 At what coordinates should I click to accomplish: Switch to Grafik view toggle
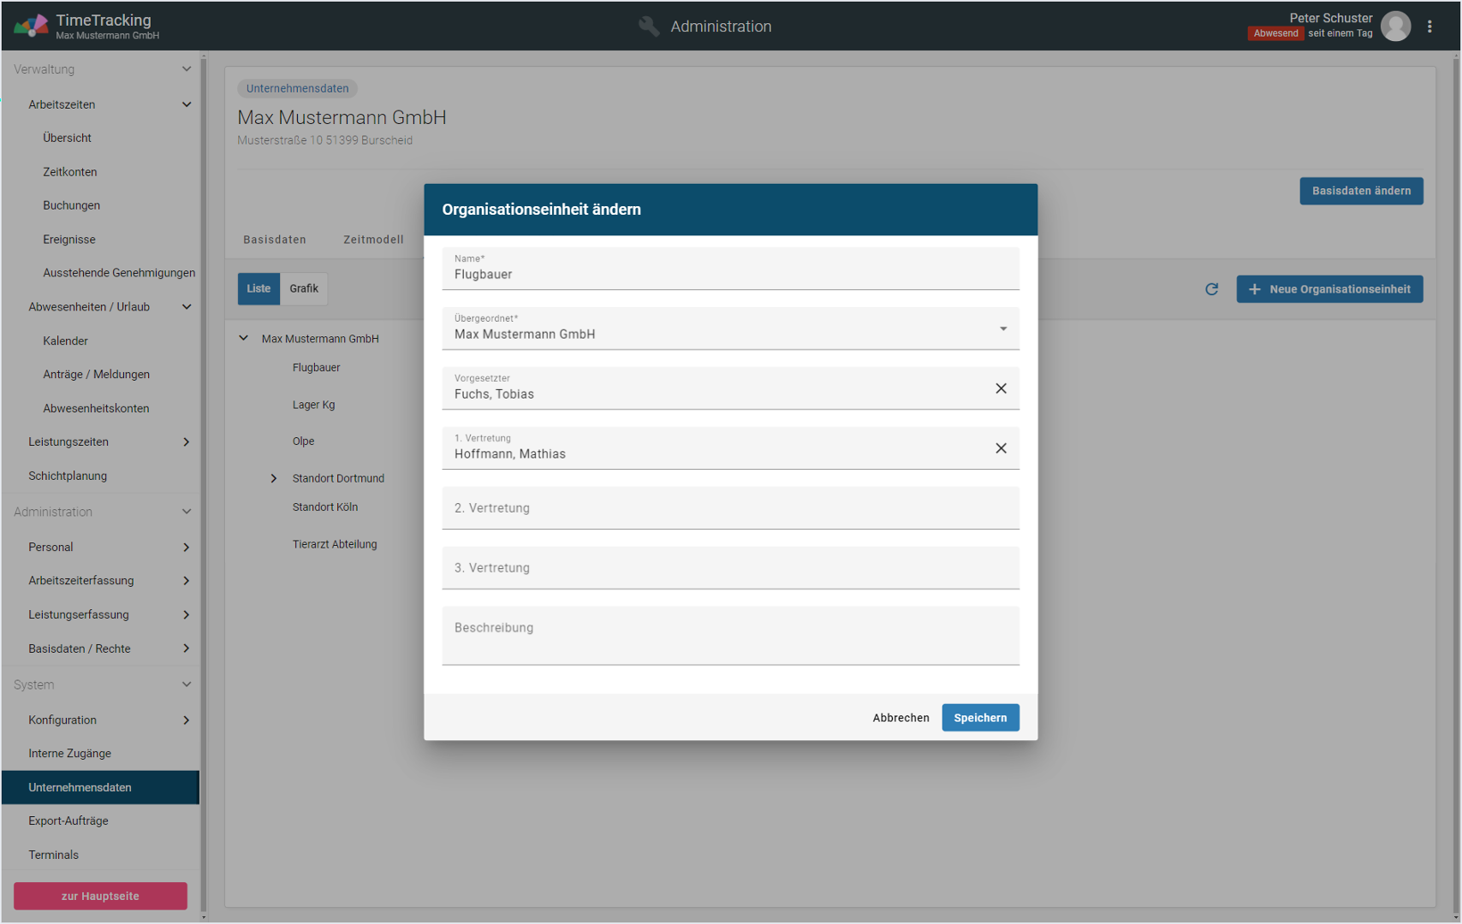[x=304, y=288]
